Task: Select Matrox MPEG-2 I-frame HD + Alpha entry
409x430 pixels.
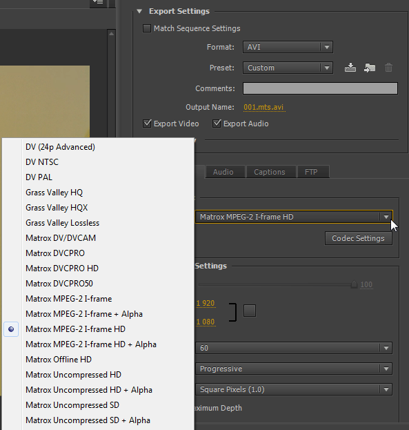Action: [91, 344]
